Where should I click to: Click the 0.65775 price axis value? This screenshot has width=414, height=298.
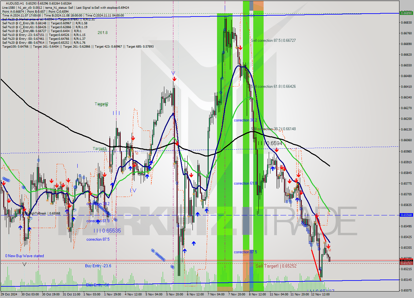tap(406, 183)
